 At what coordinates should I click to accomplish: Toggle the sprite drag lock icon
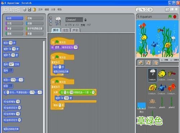(x=85, y=20)
